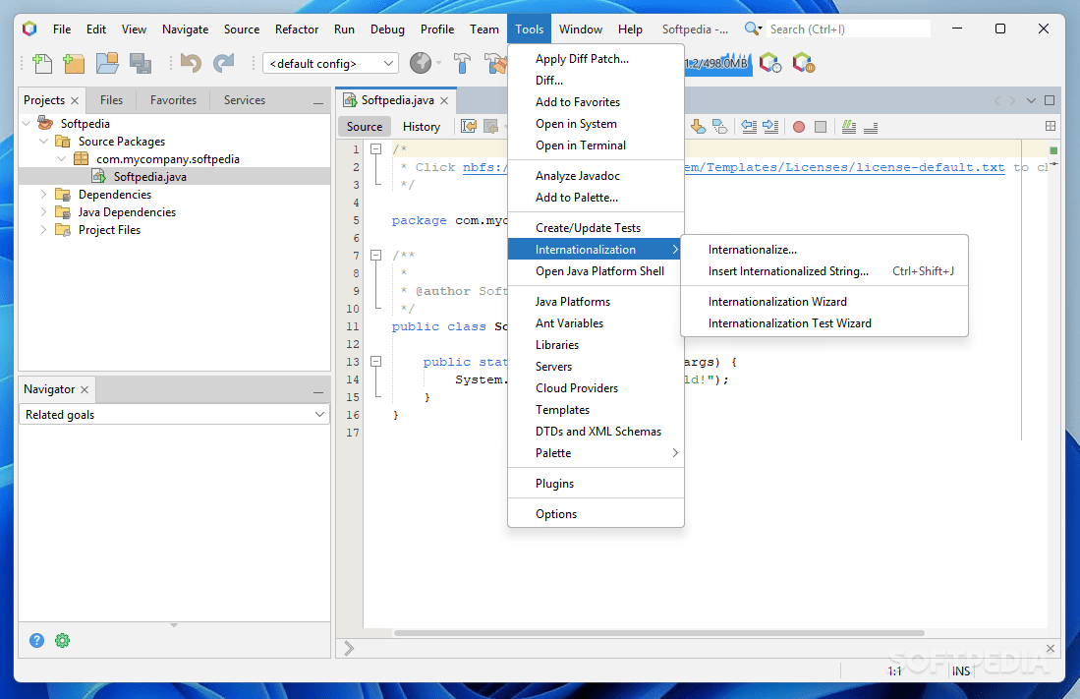Click the toggle bookmark tags icon
Image resolution: width=1080 pixels, height=699 pixels.
tap(719, 126)
